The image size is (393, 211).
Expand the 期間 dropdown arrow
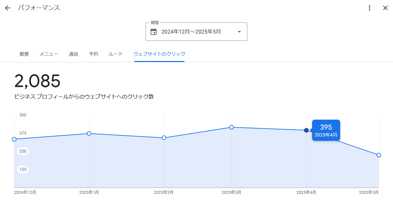[x=239, y=32]
